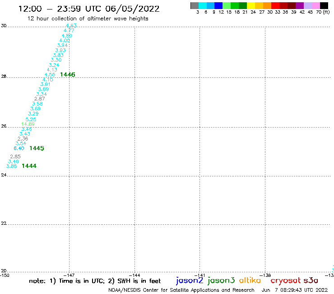Click the 3.29 wave height value
334x294 pixels.
click(33, 114)
